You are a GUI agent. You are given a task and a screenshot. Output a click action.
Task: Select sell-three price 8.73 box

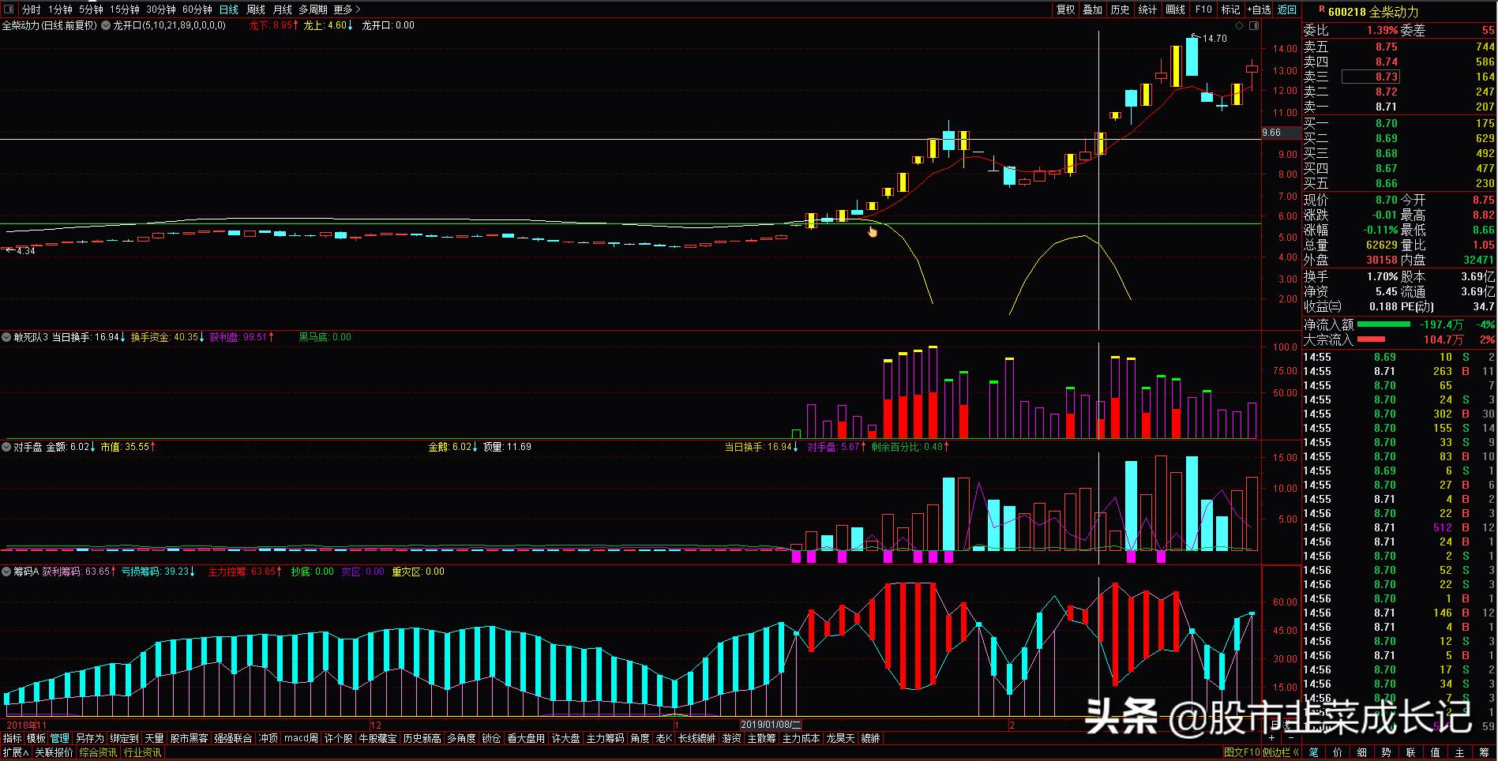[x=1371, y=77]
